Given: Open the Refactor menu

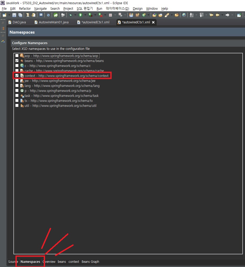Looking at the screenshot, I should click(25, 8).
